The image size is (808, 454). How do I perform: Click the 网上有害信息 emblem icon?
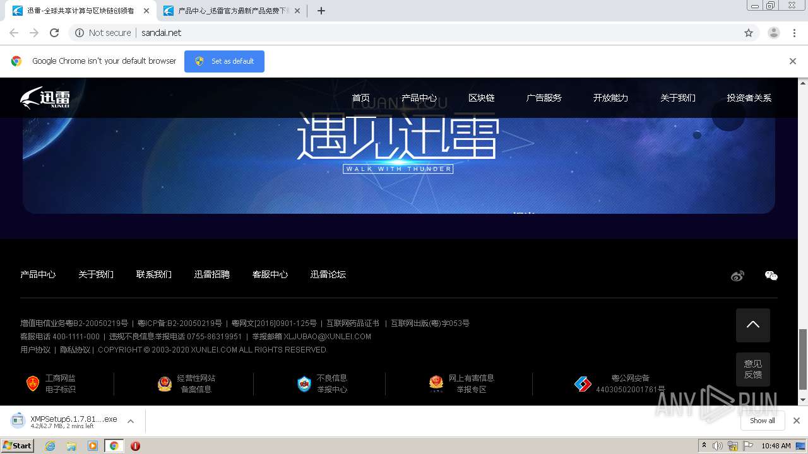436,383
